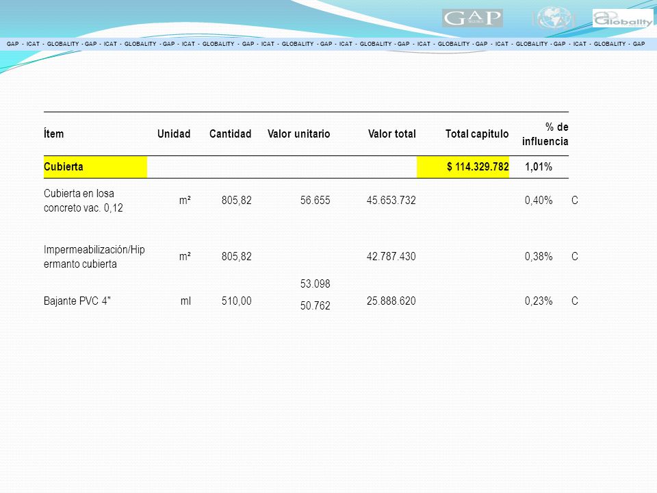Image resolution: width=657 pixels, height=493 pixels.
Task: Click the Bajante PVC 4" item
Action: [77, 301]
